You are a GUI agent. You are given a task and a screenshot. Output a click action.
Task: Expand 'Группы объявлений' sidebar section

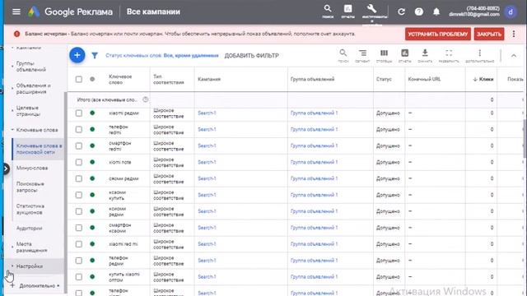point(12,67)
